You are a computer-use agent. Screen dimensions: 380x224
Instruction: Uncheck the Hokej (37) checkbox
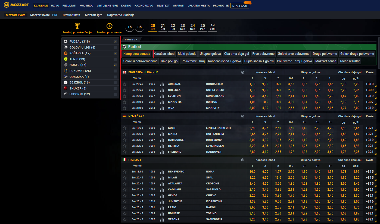[x=115, y=65]
